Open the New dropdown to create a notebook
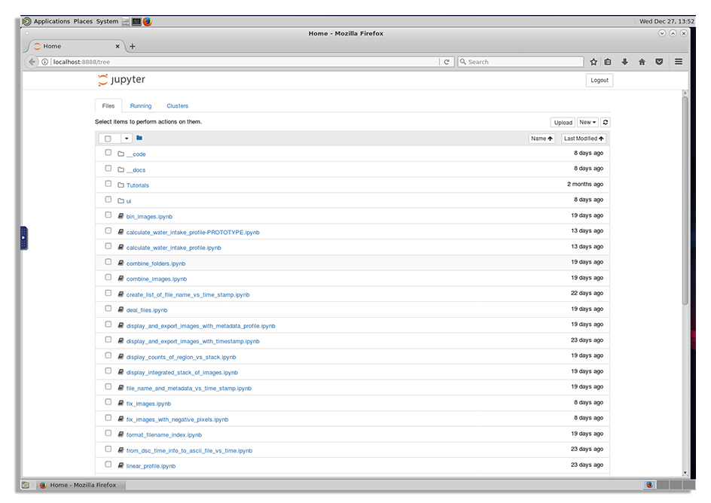 point(587,122)
